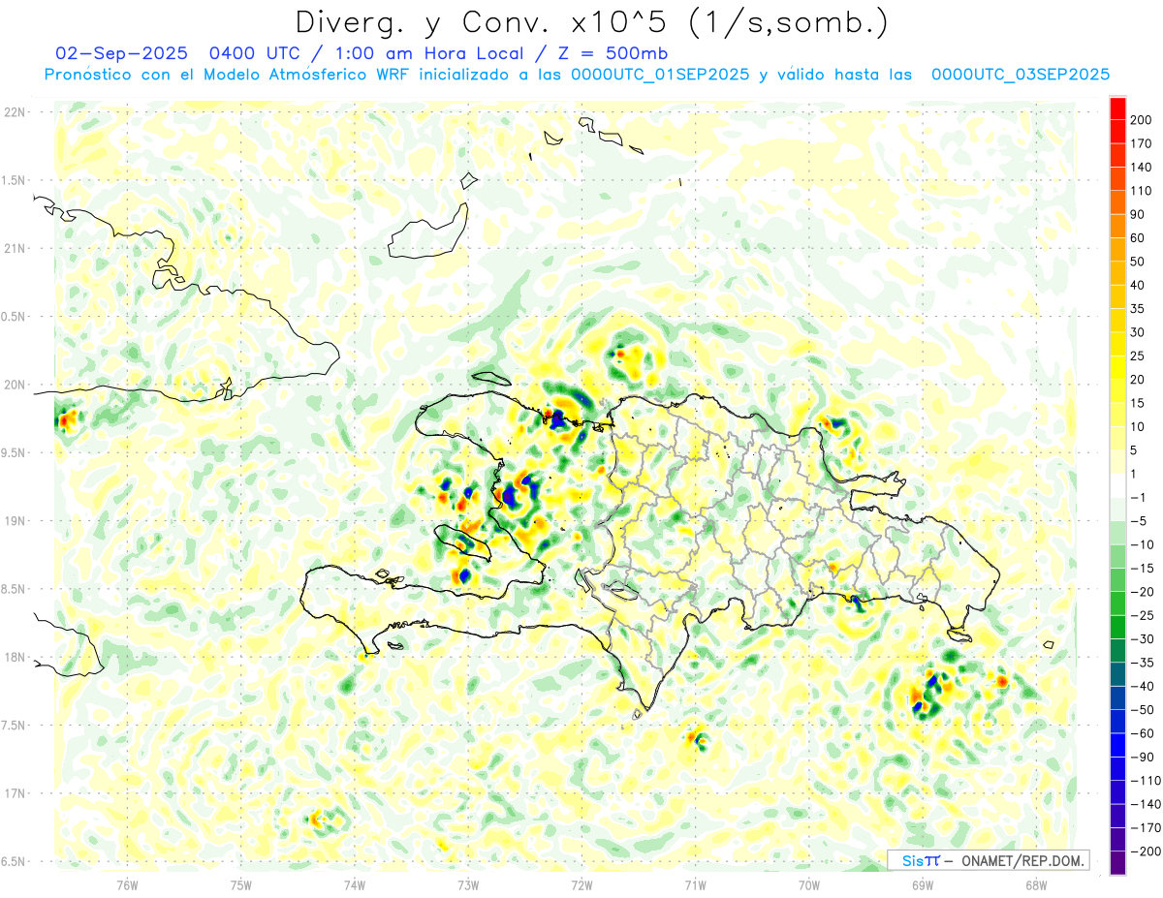Viewport: 1163px width, 898px height.
Task: Click the '73W' longitude label
Action: pos(468,885)
